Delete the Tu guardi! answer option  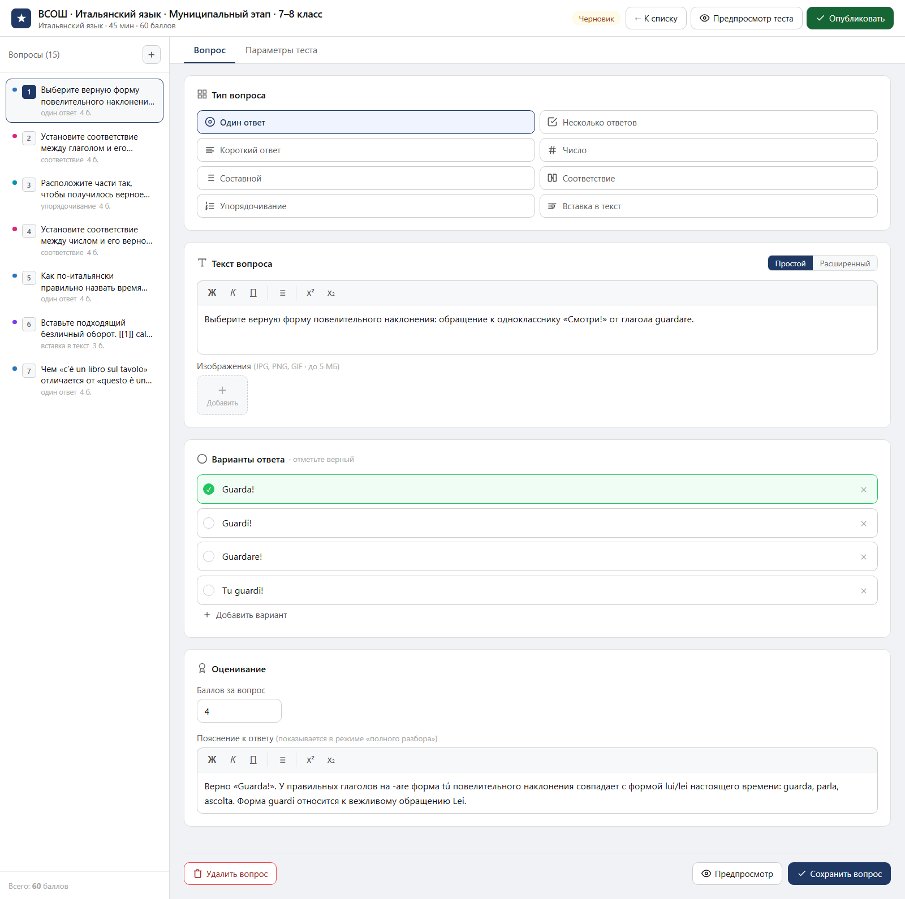click(x=864, y=591)
